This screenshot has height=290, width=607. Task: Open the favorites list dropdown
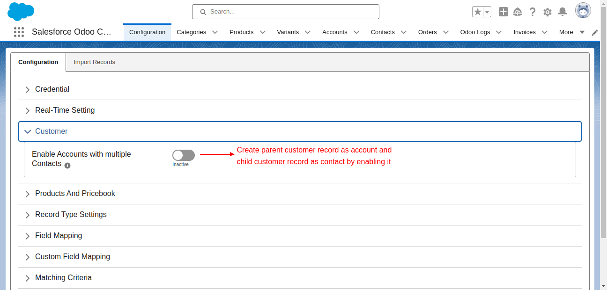(x=486, y=12)
